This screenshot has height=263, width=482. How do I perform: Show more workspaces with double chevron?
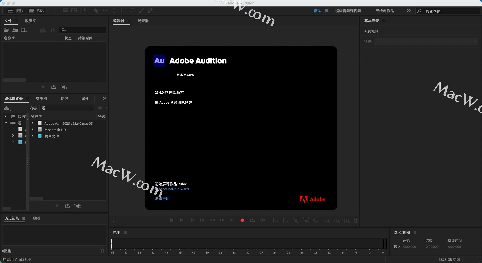tap(409, 11)
